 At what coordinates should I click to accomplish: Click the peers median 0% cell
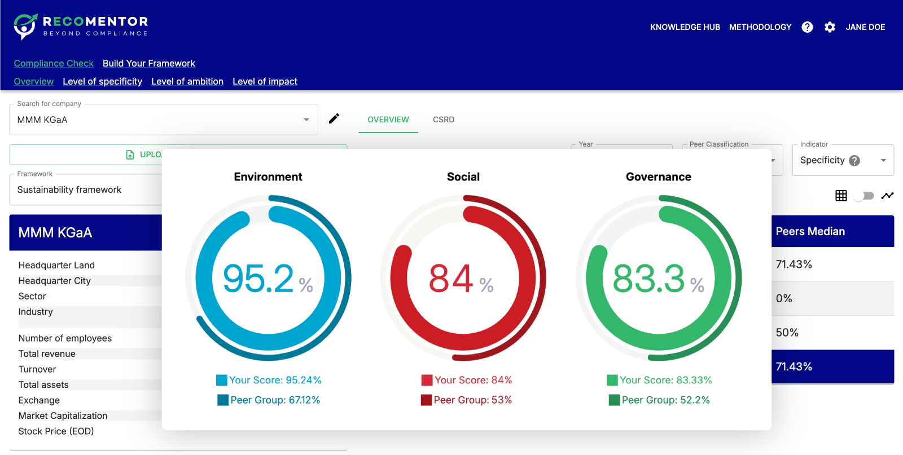click(x=832, y=298)
